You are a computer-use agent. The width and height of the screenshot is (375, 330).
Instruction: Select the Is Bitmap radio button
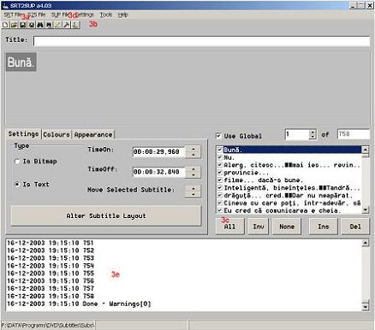[17, 162]
